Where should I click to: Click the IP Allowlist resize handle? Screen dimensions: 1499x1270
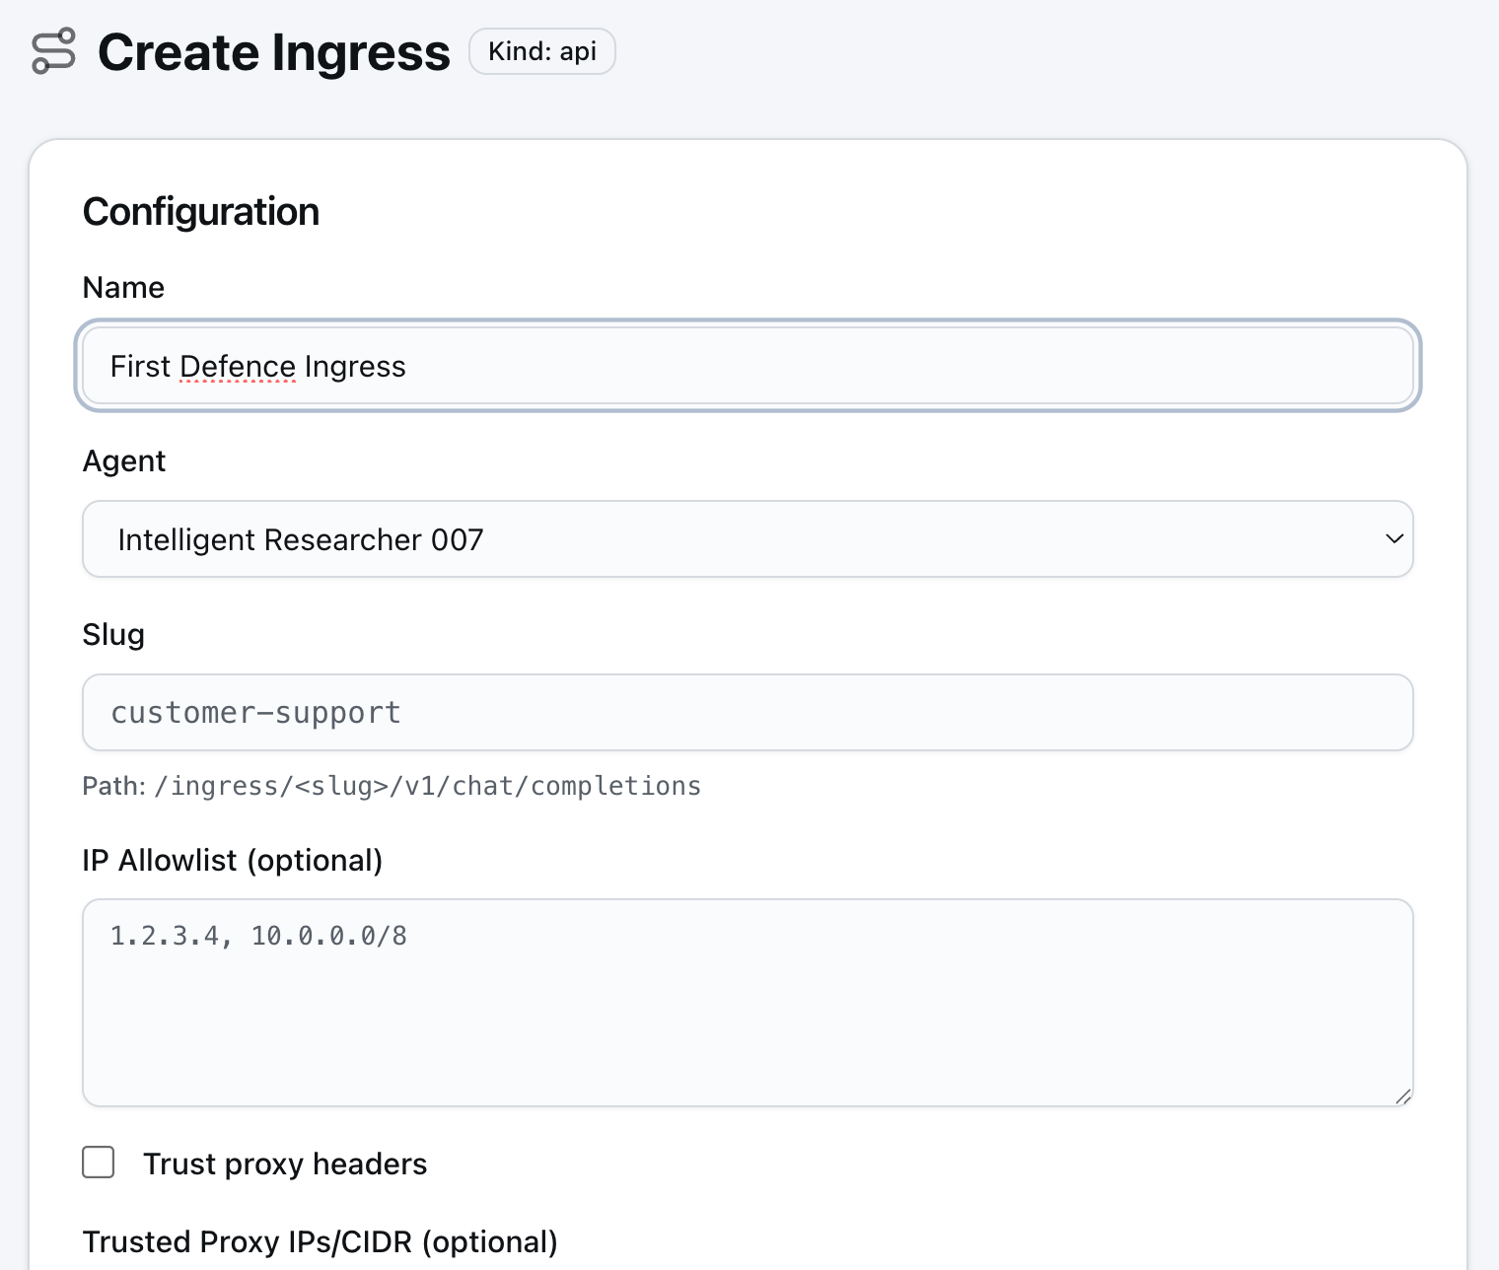pyautogui.click(x=1403, y=1096)
